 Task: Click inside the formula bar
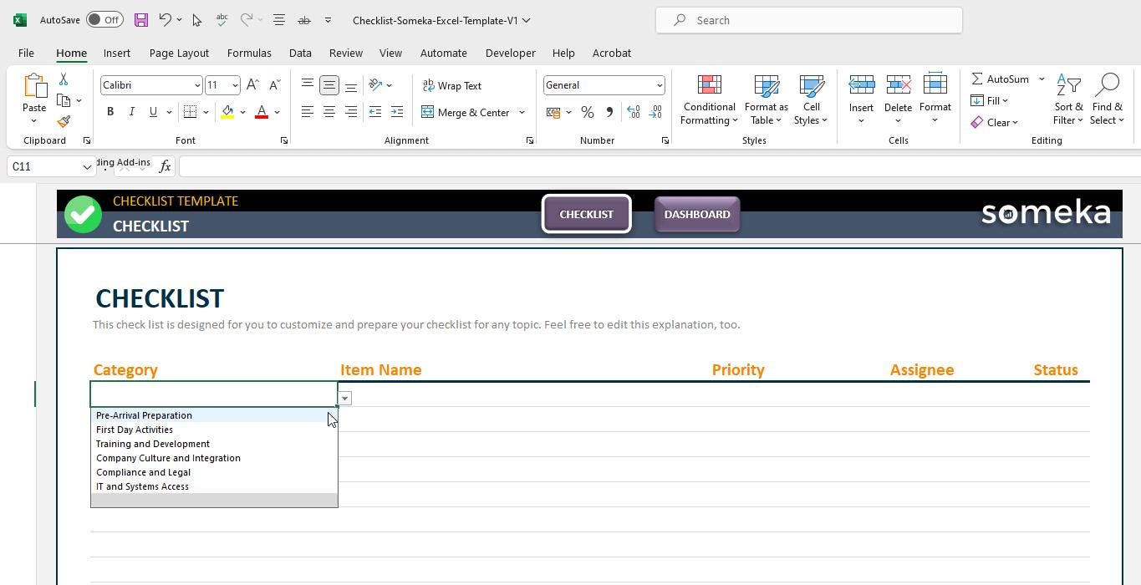point(660,166)
